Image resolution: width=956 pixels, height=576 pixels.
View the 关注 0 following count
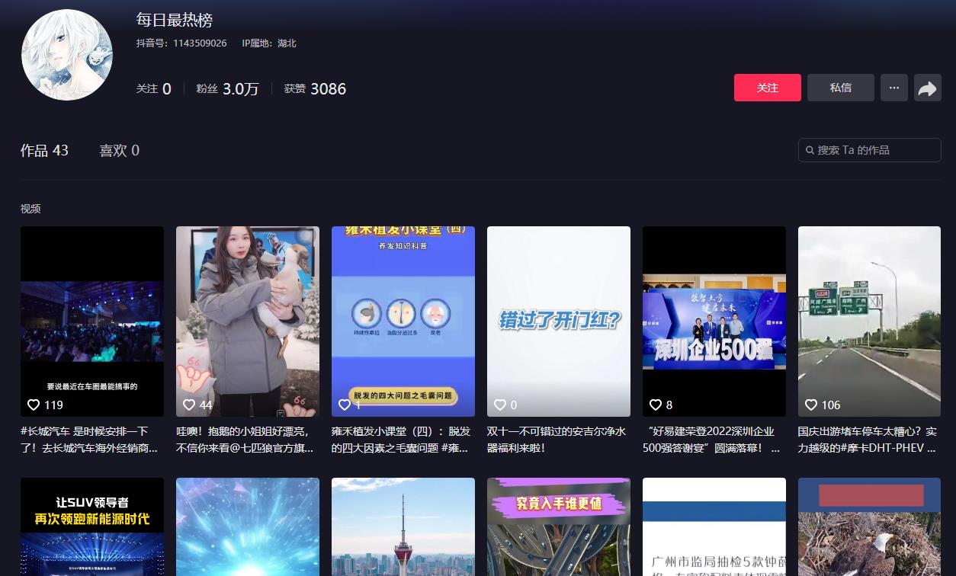[x=153, y=89]
